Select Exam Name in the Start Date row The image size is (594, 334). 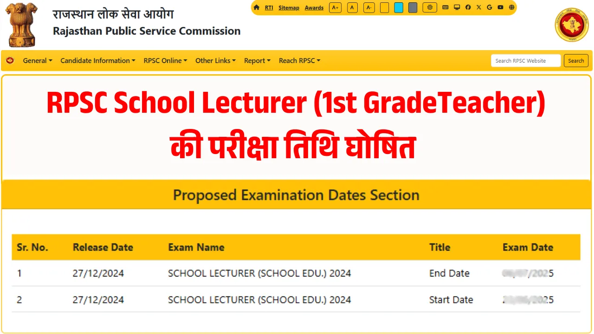pyautogui.click(x=259, y=300)
